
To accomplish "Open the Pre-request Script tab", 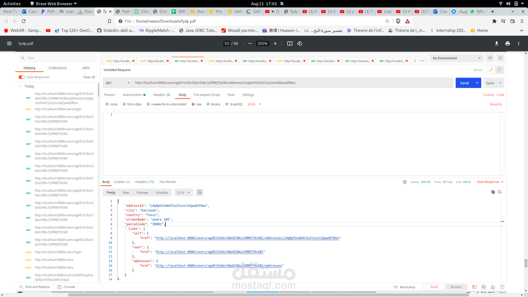I will click(207, 95).
